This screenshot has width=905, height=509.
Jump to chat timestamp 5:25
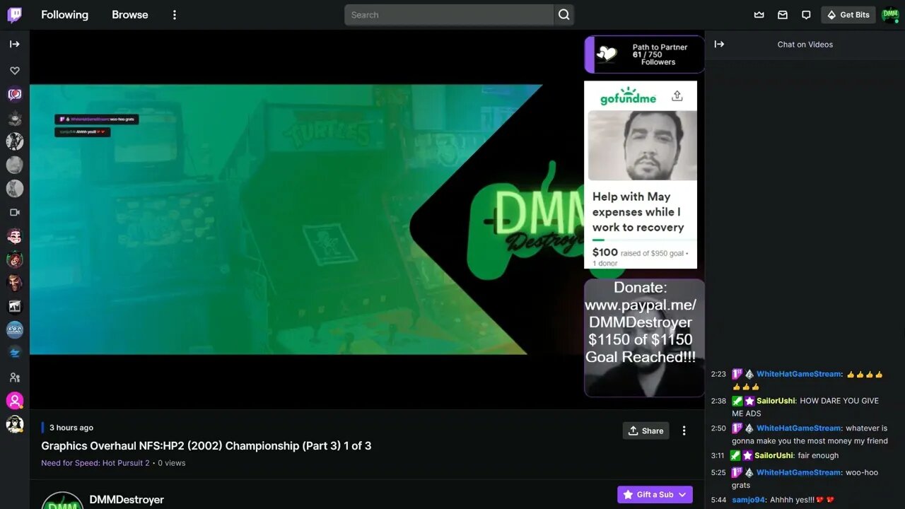point(718,473)
